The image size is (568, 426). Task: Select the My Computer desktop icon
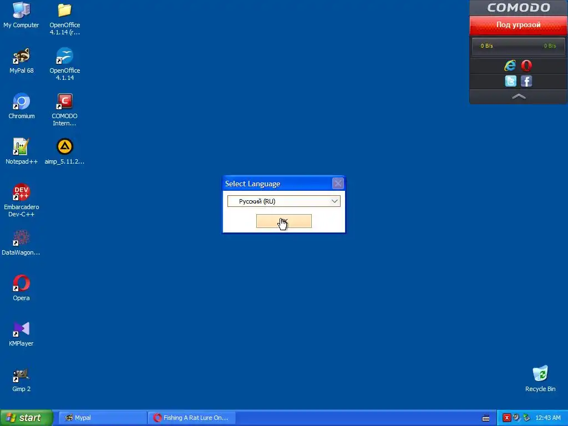tap(21, 15)
